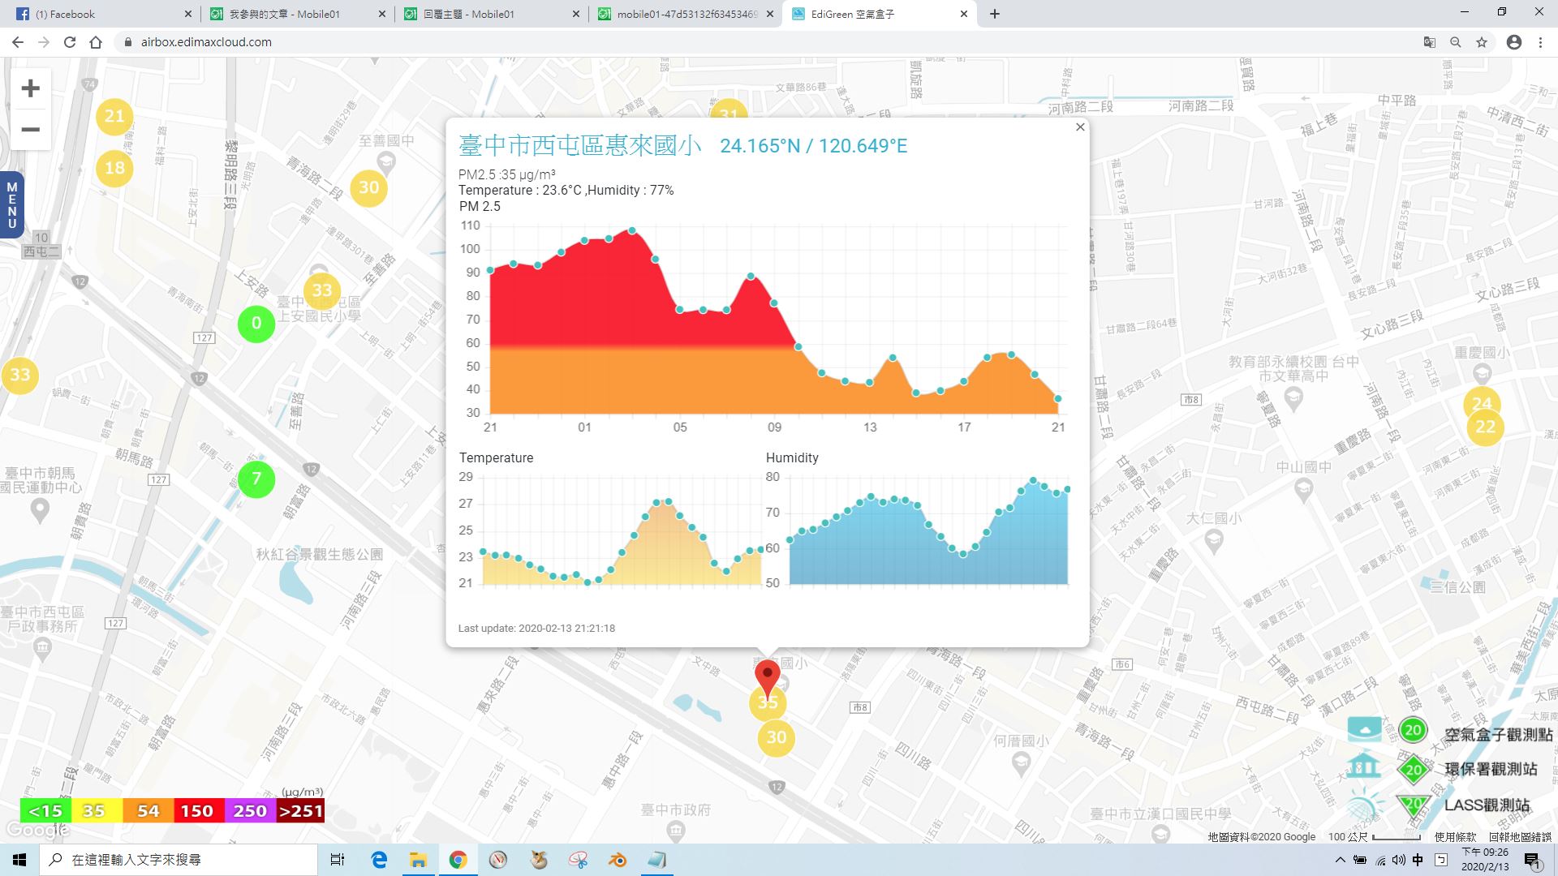The height and width of the screenshot is (876, 1558).
Task: Click the <15 green legend swatch
Action: pos(45,811)
